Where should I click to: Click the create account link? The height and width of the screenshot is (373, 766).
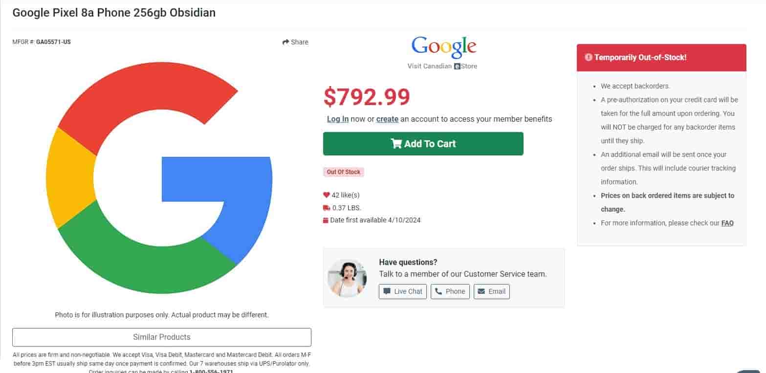click(387, 119)
